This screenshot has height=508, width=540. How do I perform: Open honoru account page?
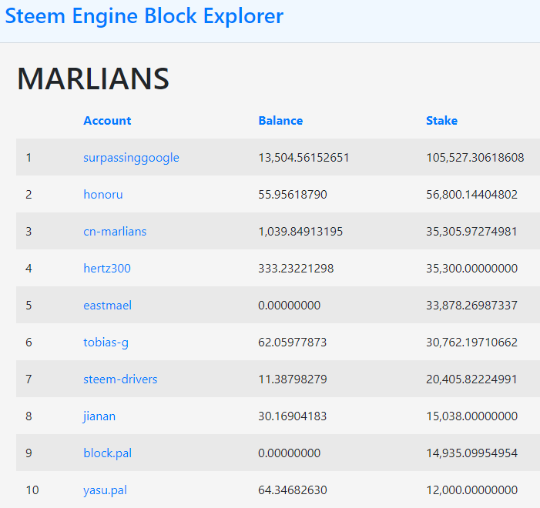[x=103, y=195]
